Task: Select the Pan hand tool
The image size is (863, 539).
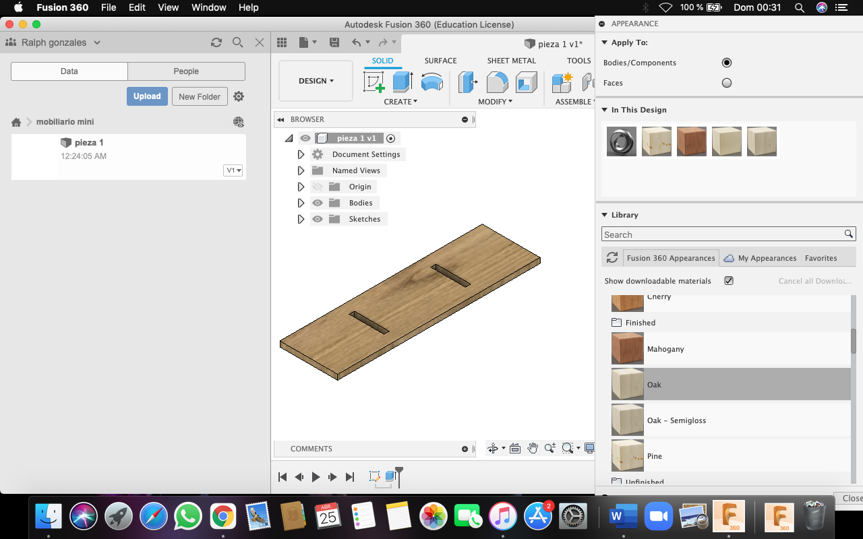Action: point(533,449)
